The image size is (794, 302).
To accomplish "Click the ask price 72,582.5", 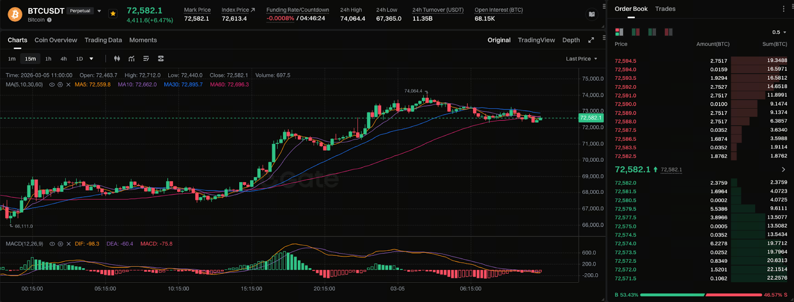I will tap(625, 156).
